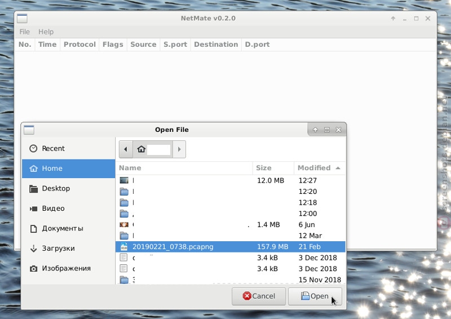Click the video camera icon for Видео

coord(33,209)
